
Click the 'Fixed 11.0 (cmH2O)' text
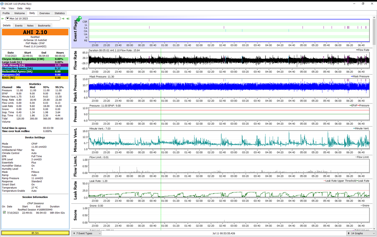pyautogui.click(x=35, y=46)
